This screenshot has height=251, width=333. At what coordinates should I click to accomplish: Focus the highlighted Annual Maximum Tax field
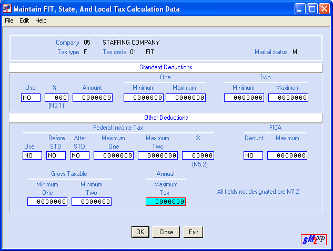tap(165, 202)
